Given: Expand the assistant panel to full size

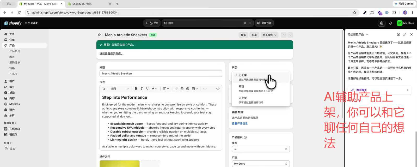Looking at the screenshot, I should pos(405,34).
